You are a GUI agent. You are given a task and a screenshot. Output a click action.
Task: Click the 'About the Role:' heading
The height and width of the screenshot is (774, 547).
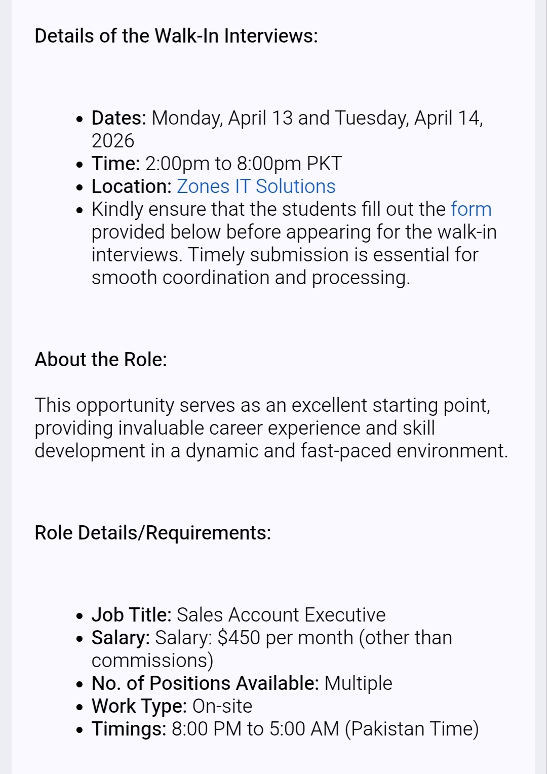(x=101, y=359)
